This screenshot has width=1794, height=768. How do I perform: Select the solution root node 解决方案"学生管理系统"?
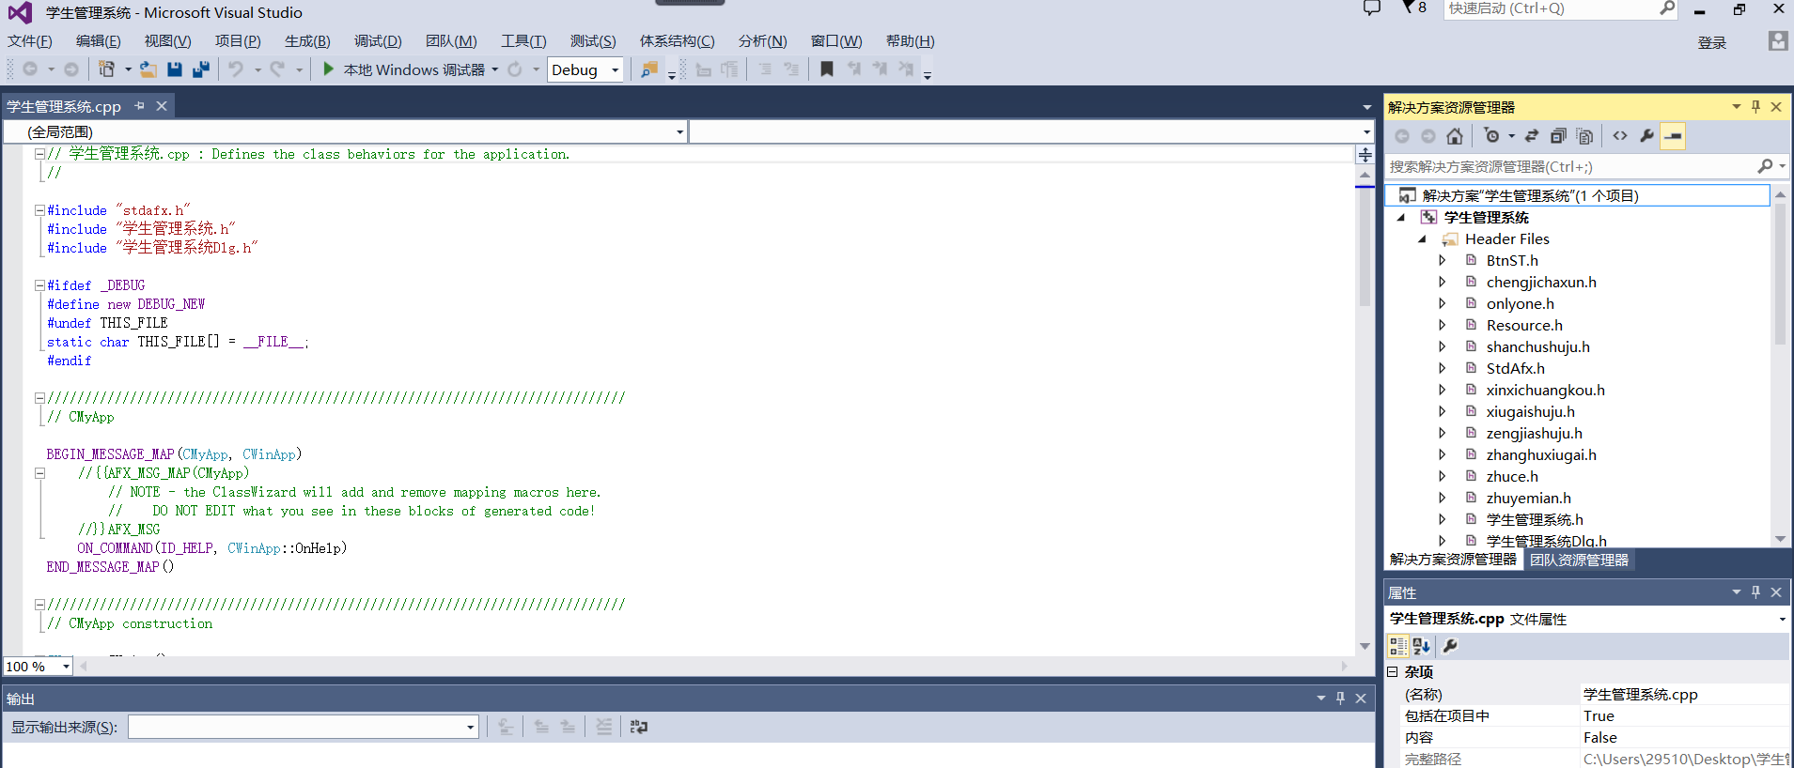coord(1530,196)
